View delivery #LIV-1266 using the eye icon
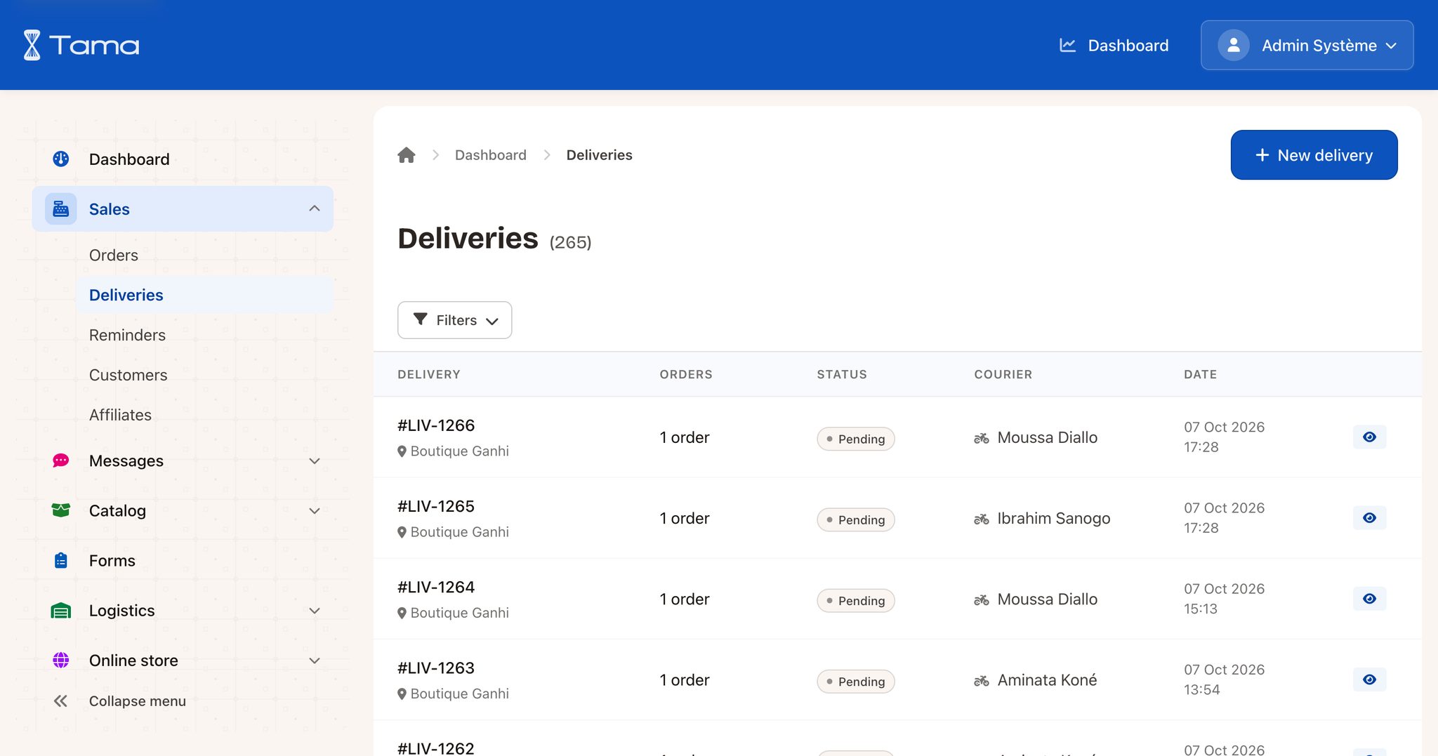1438x756 pixels. coord(1369,437)
